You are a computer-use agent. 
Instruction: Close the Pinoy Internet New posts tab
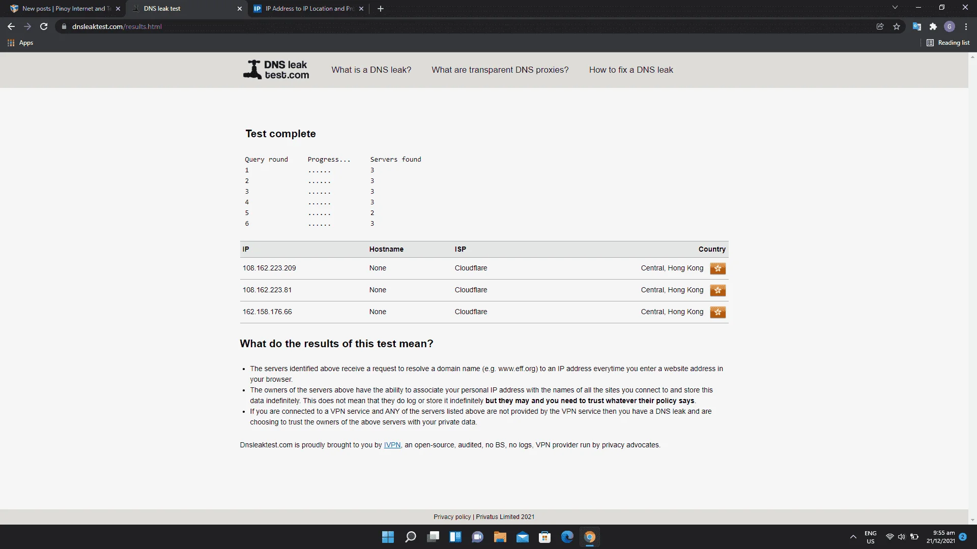[x=118, y=9]
